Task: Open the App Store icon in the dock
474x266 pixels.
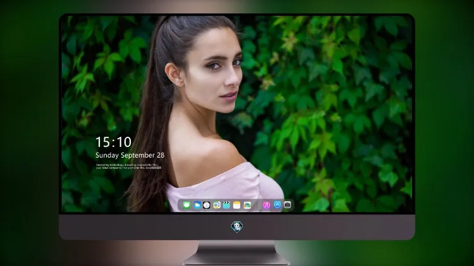Action: [x=277, y=205]
